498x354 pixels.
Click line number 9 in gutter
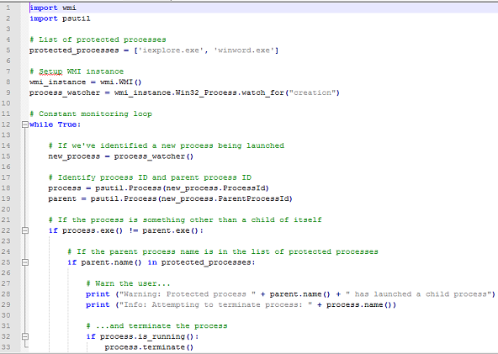point(8,92)
